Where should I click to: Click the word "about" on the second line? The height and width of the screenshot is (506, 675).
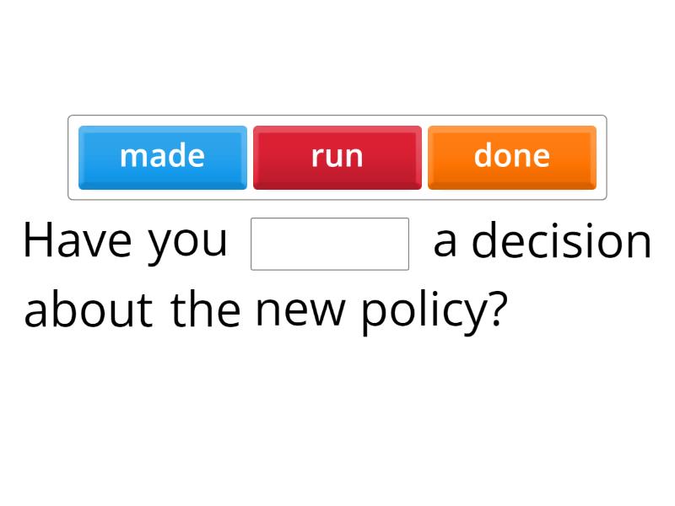[x=89, y=310]
